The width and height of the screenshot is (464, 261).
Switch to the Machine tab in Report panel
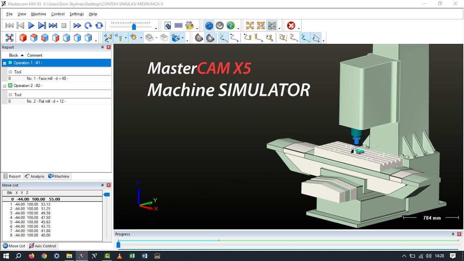pos(59,176)
